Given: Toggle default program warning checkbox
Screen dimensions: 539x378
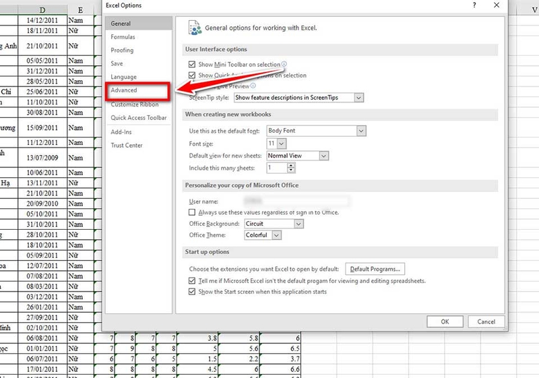Looking at the screenshot, I should [x=192, y=281].
